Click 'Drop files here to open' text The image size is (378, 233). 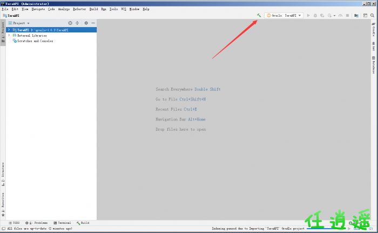coord(180,129)
